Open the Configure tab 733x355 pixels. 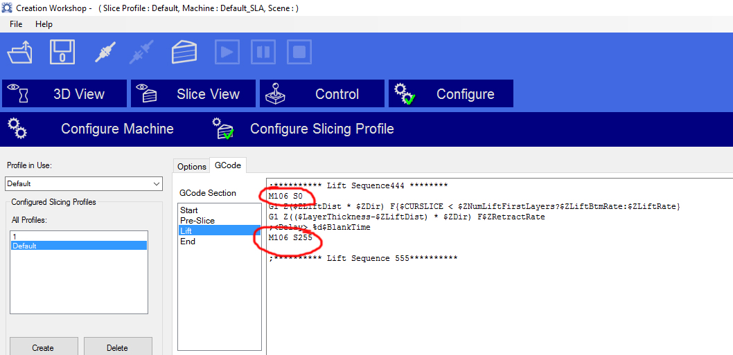click(x=451, y=93)
